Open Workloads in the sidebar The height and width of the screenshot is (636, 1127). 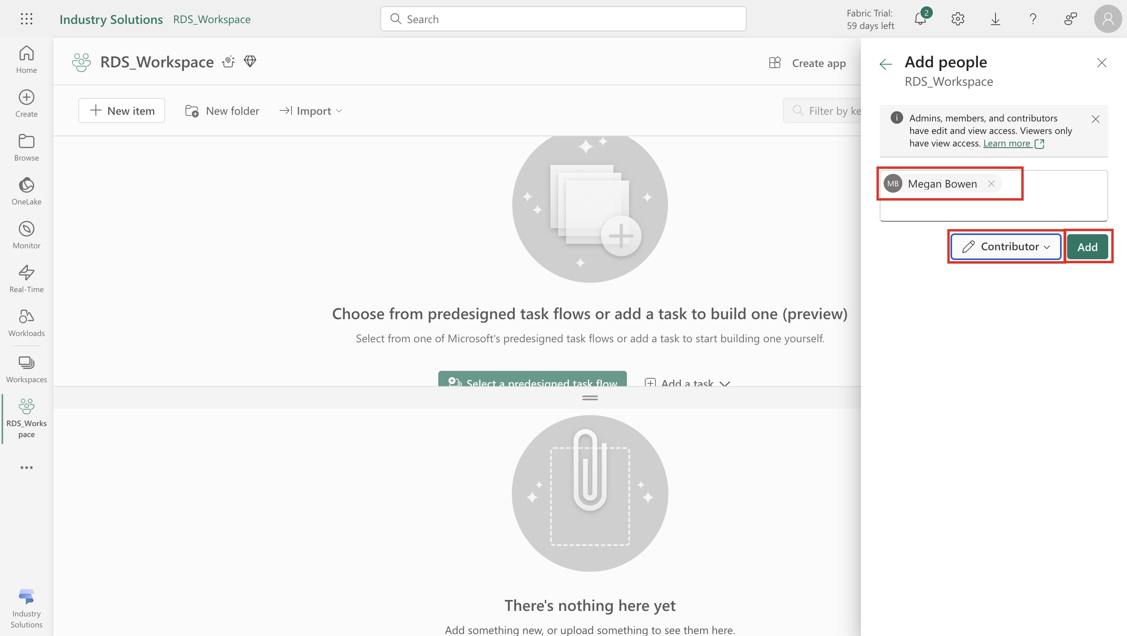26,323
